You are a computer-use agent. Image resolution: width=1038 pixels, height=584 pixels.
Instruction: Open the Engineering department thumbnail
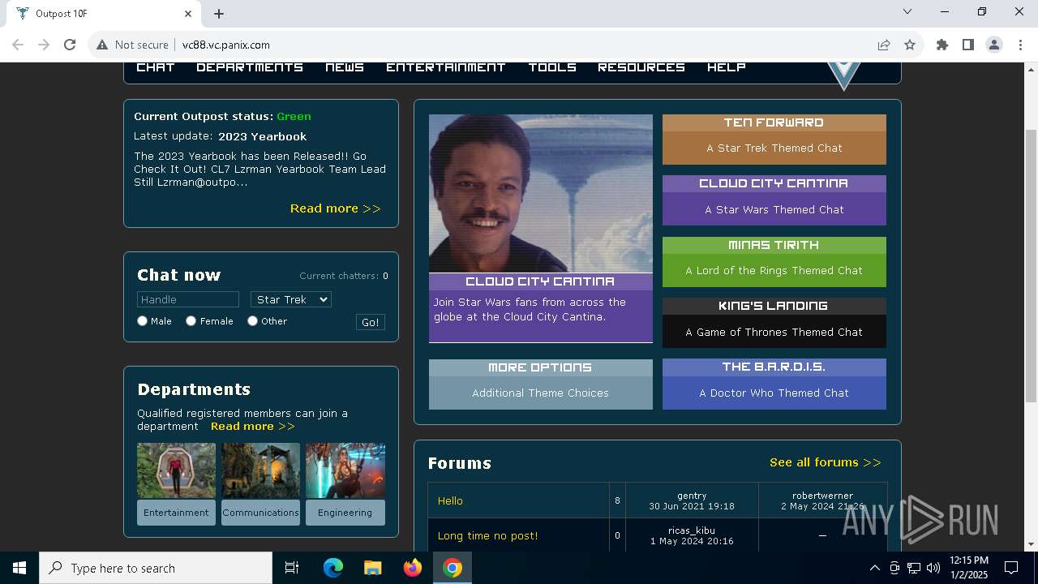(345, 470)
